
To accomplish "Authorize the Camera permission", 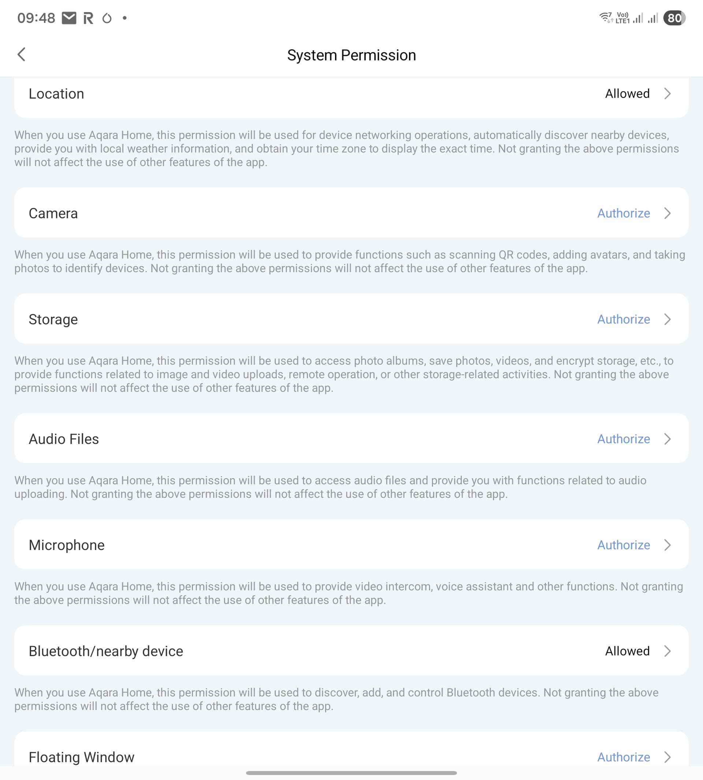I will [624, 213].
